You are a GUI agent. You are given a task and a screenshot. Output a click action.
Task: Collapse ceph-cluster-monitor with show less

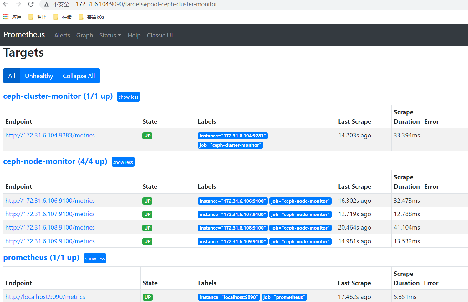(128, 97)
